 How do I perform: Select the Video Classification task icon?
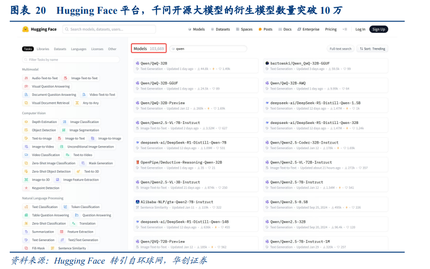click(x=26, y=155)
